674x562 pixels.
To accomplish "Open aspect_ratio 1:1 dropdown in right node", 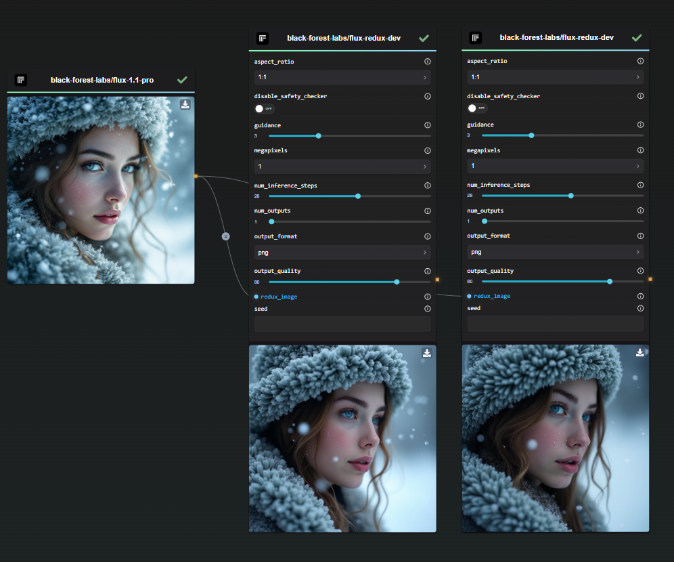I will 556,77.
